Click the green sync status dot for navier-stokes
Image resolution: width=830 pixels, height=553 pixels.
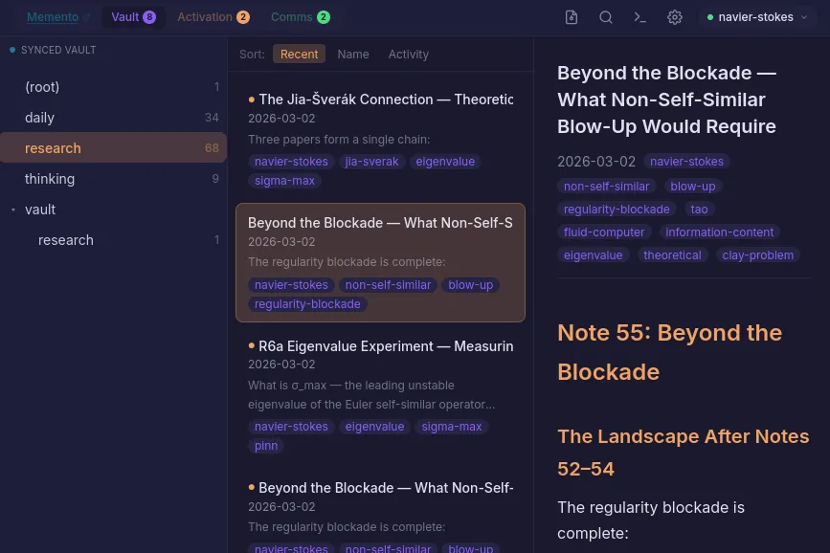pyautogui.click(x=710, y=17)
